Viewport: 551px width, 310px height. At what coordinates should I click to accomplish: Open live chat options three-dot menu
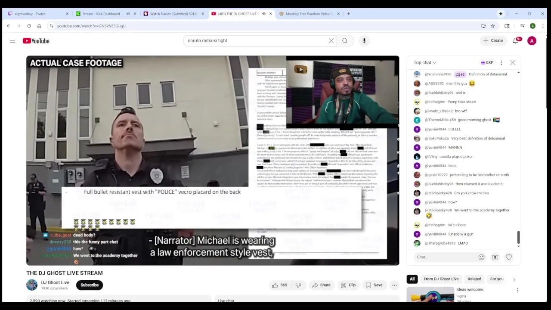pyautogui.click(x=501, y=62)
